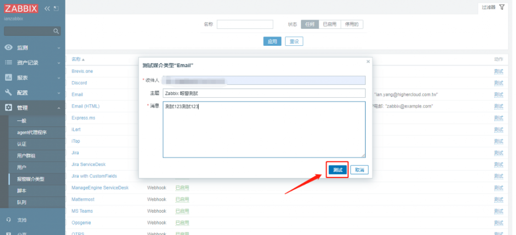516x235 pixels.
Task: Click the eye icon for 监测
Action: (9, 47)
